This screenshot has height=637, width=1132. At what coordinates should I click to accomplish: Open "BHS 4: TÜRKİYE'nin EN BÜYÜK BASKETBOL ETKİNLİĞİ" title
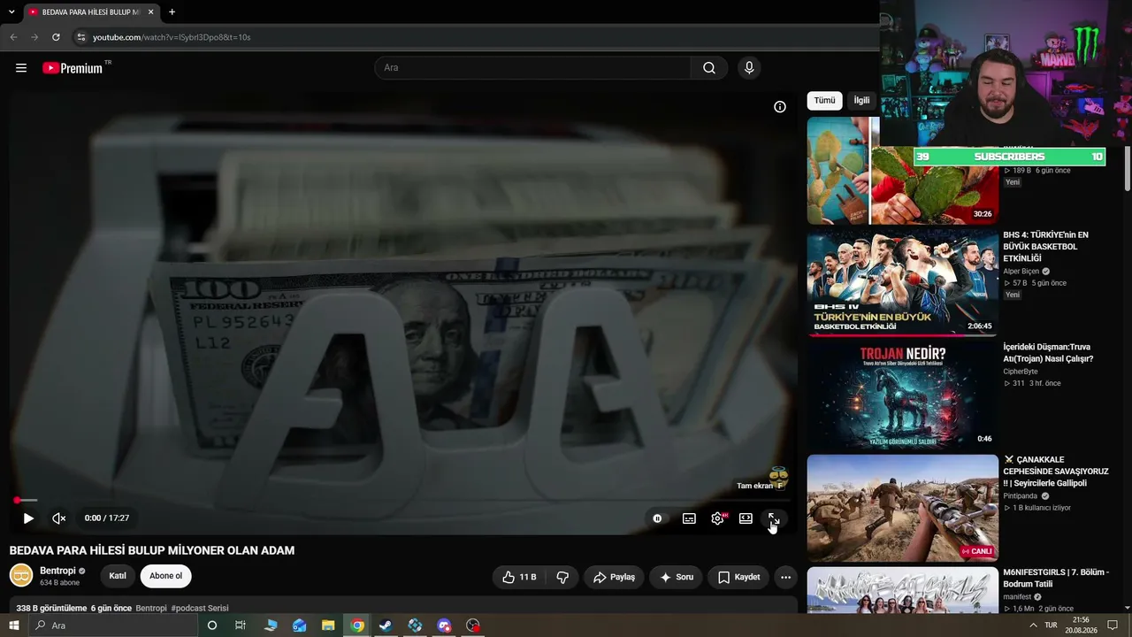(1046, 247)
